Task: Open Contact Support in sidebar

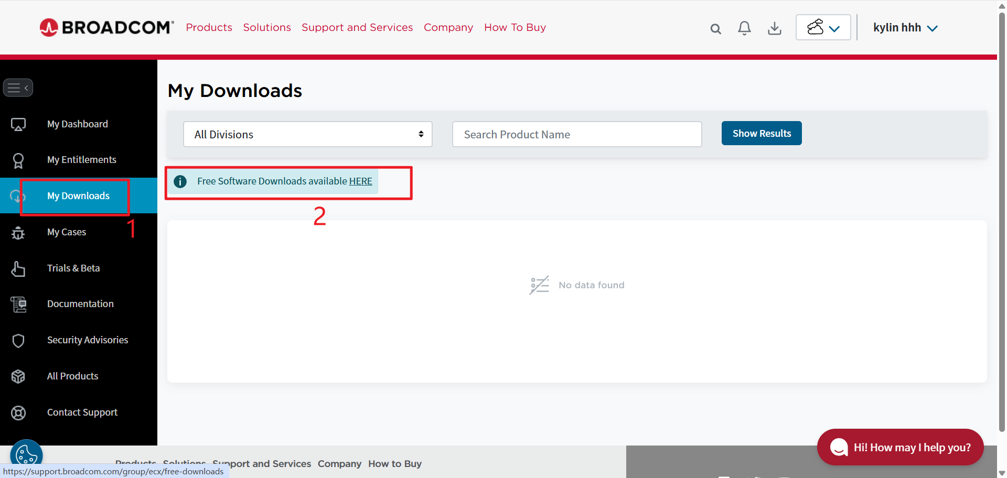Action: (x=82, y=412)
